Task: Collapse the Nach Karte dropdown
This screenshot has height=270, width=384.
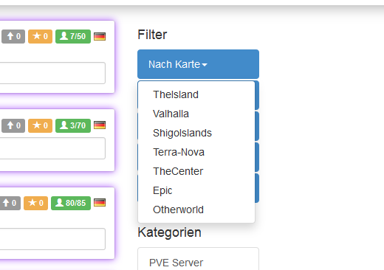Action: click(x=198, y=64)
